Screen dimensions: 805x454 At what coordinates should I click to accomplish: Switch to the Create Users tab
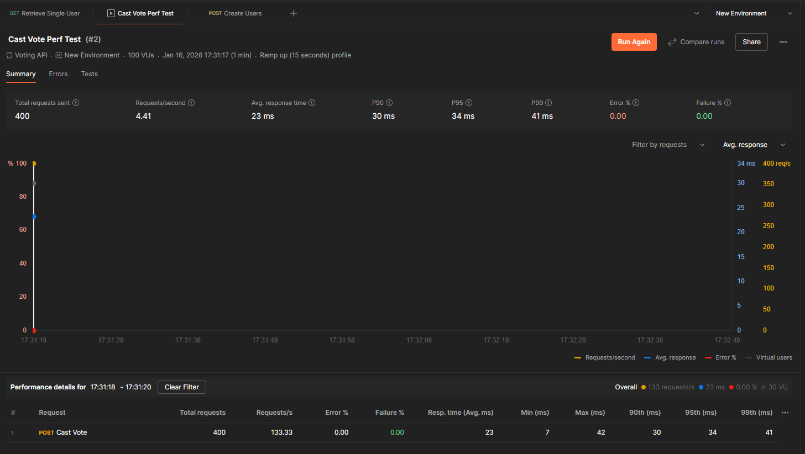pyautogui.click(x=235, y=13)
